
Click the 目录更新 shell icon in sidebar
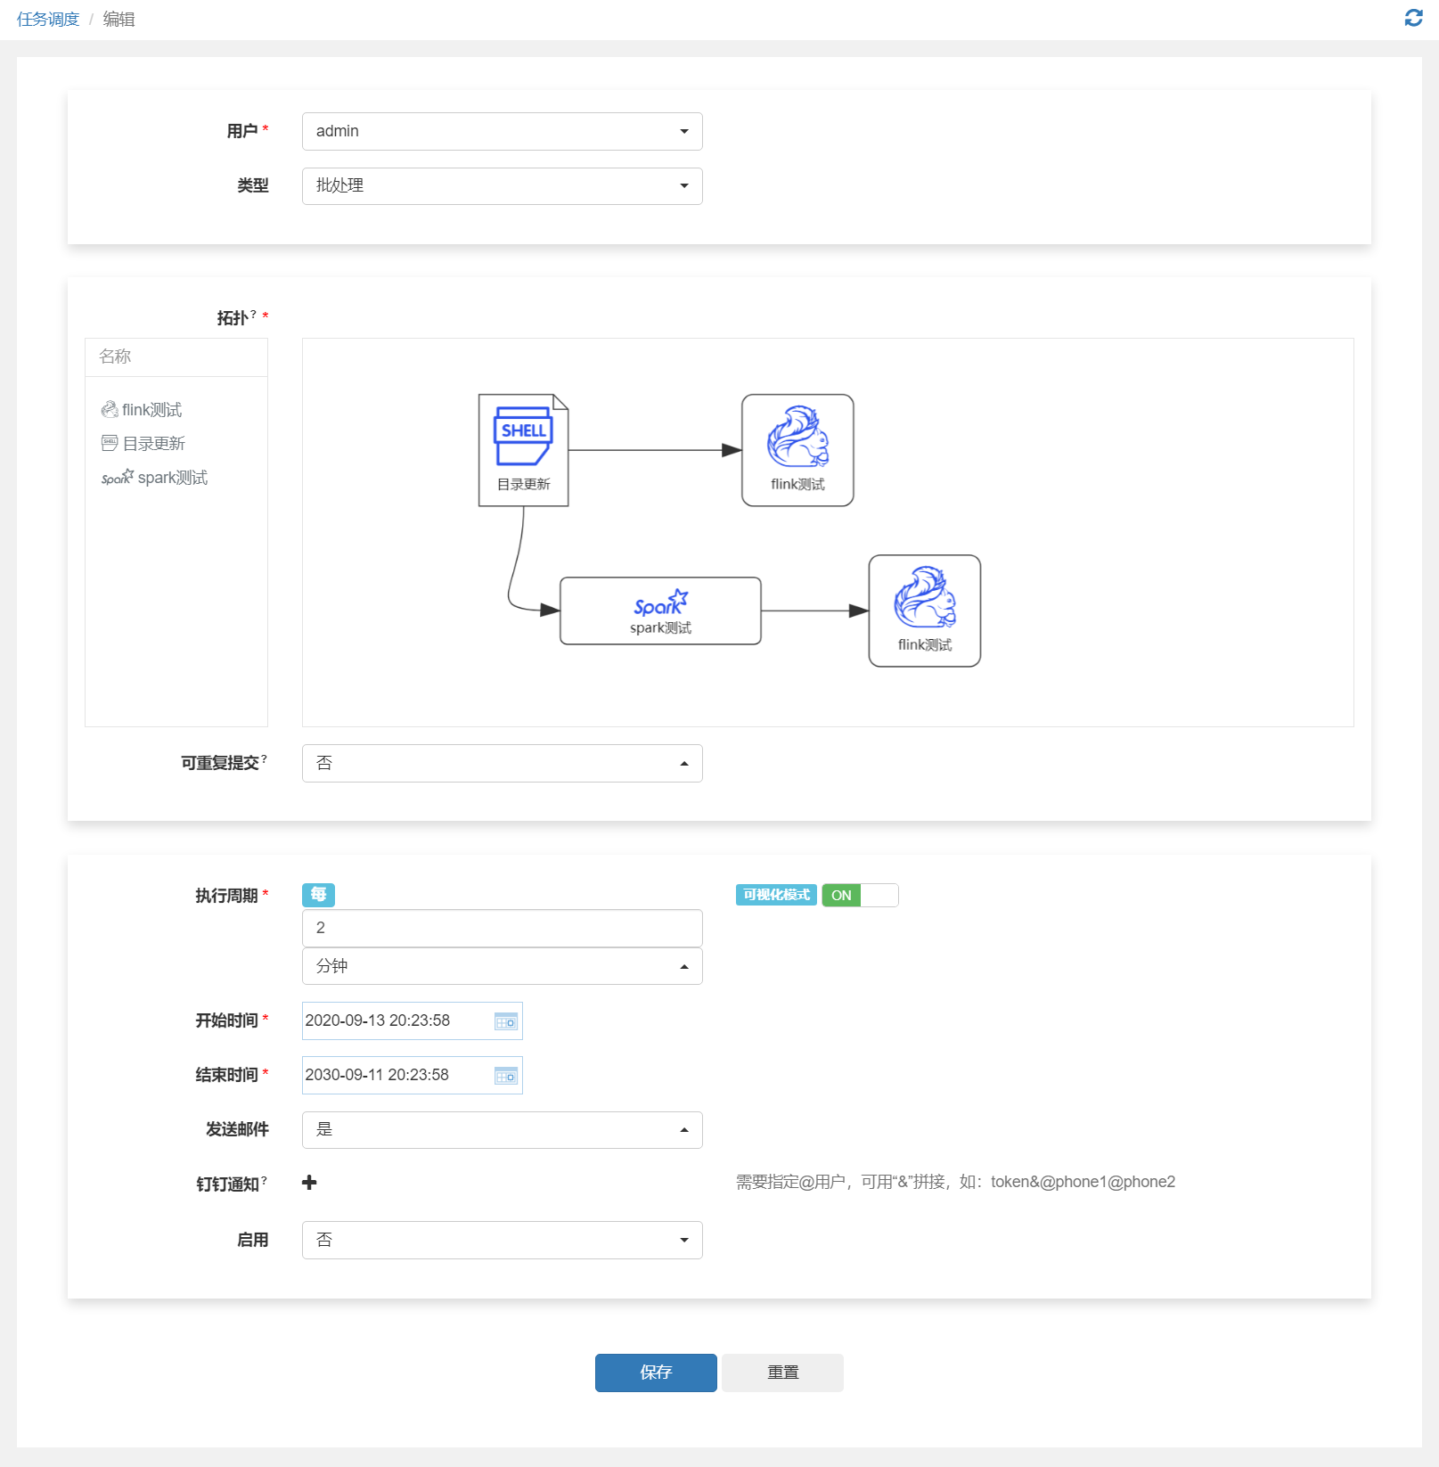click(x=109, y=442)
